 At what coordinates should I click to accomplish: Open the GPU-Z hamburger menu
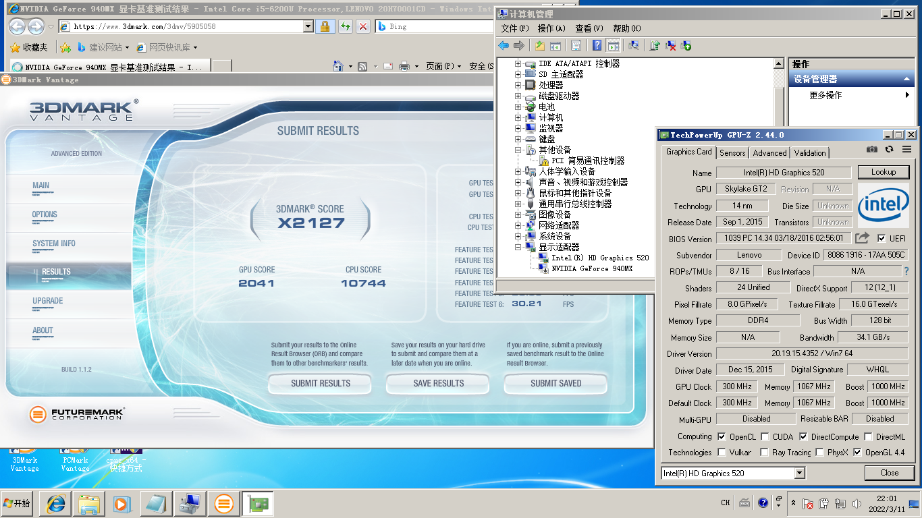click(906, 149)
